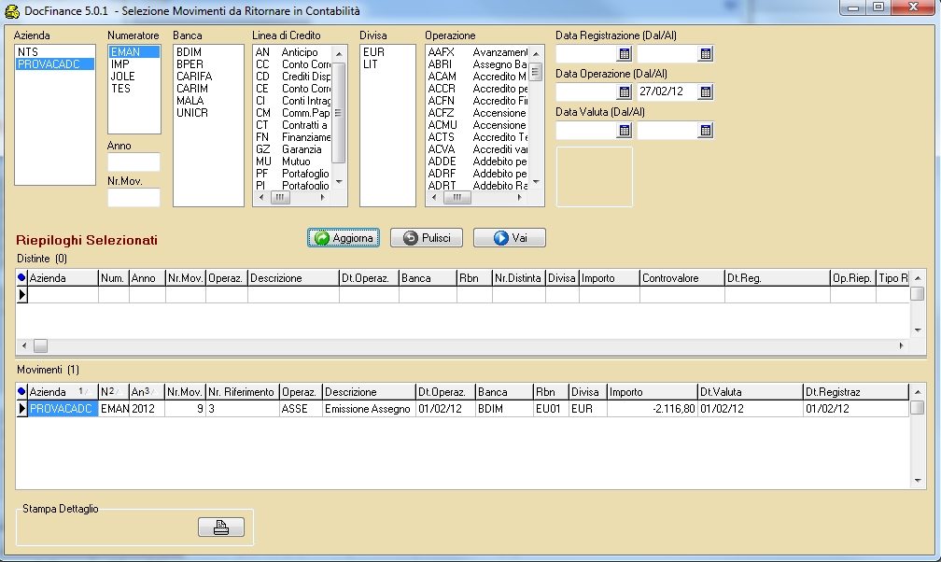Viewport: 941px width, 562px height.
Task: Click inside the Nr.Mov. input field
Action: click(x=133, y=197)
